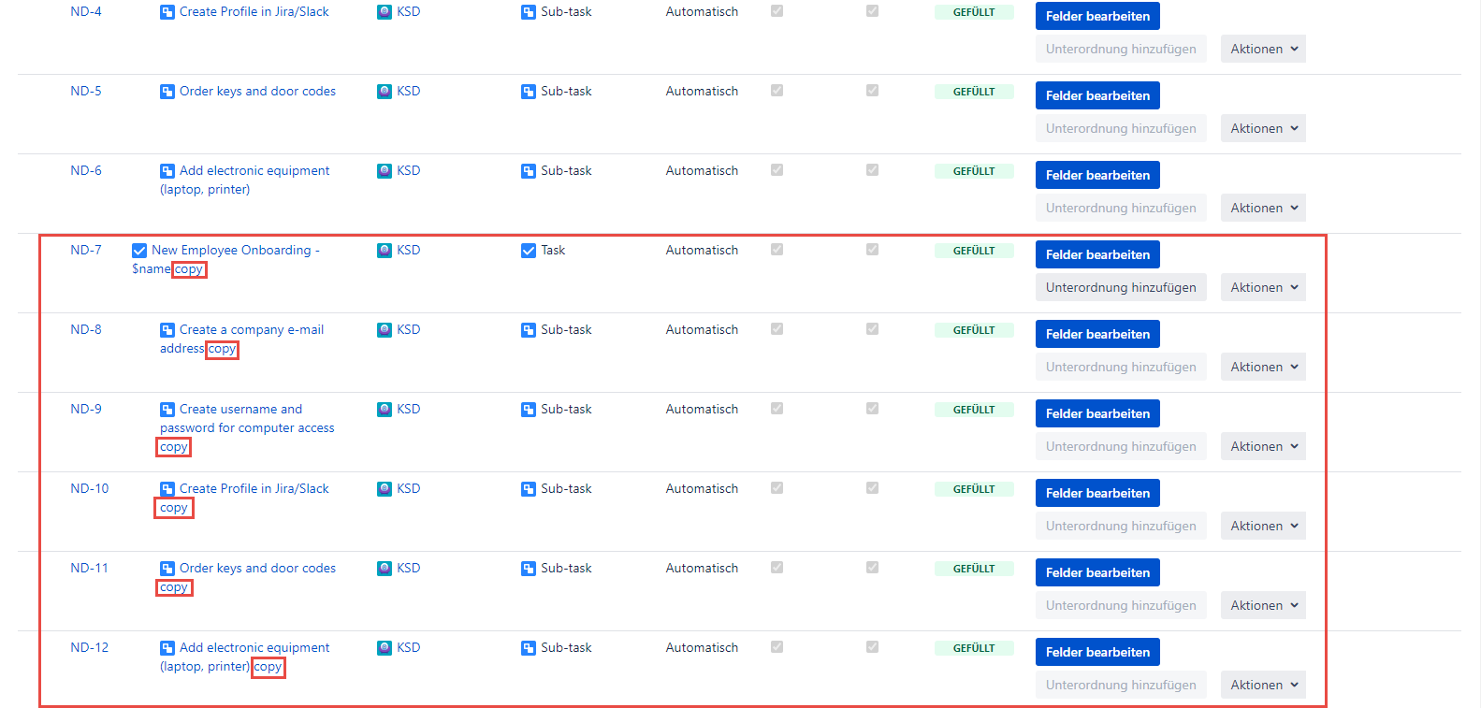Click the KSD project avatar in ND-7 row

385,251
